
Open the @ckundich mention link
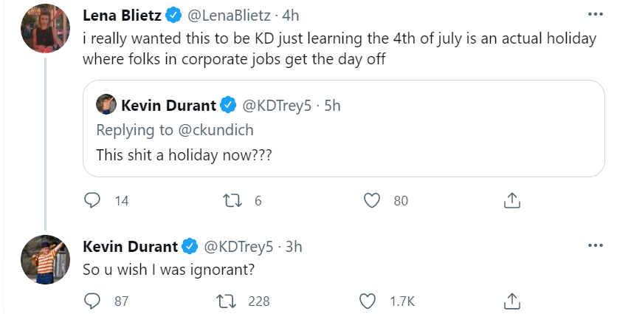tap(216, 130)
